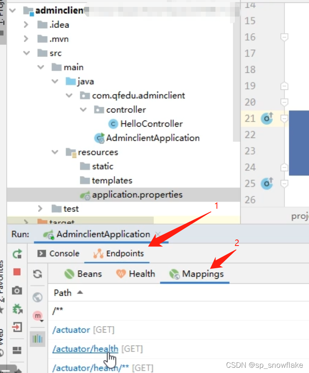Toggle the fold marker at line 19
The height and width of the screenshot is (373, 309).
(x=284, y=86)
